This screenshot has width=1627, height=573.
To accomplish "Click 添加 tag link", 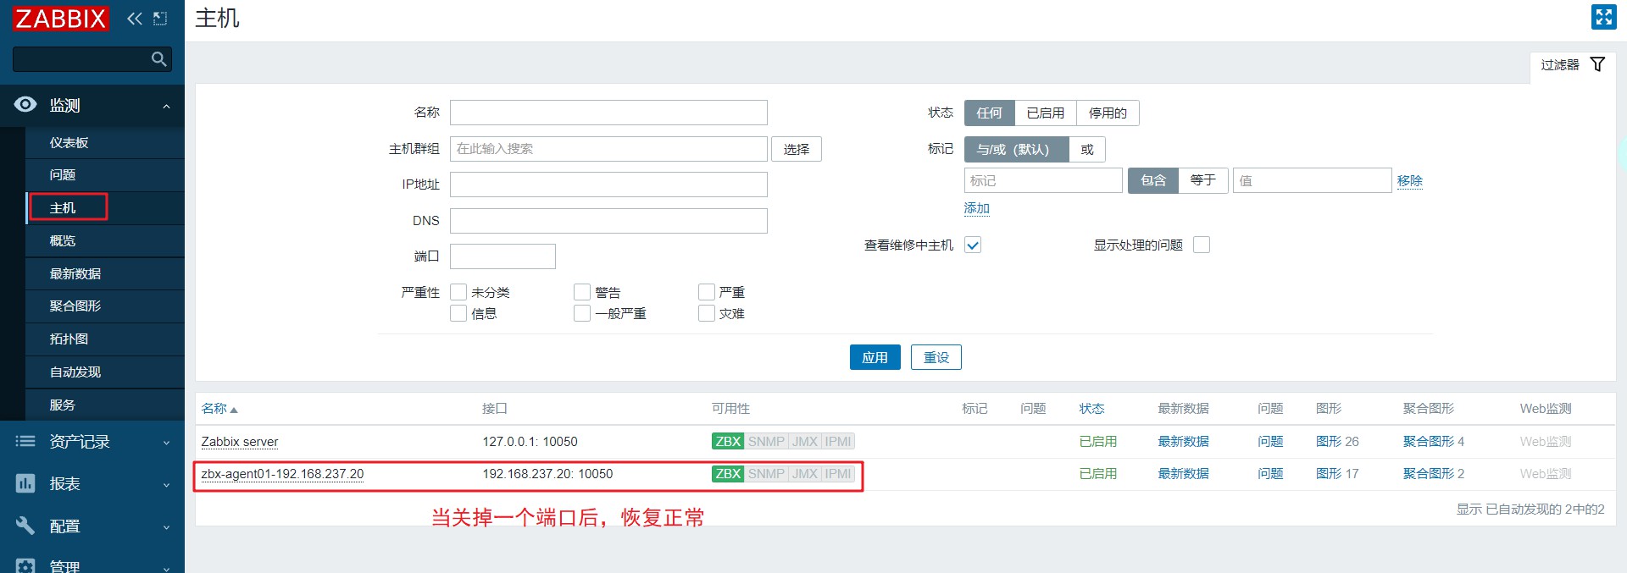I will point(976,208).
